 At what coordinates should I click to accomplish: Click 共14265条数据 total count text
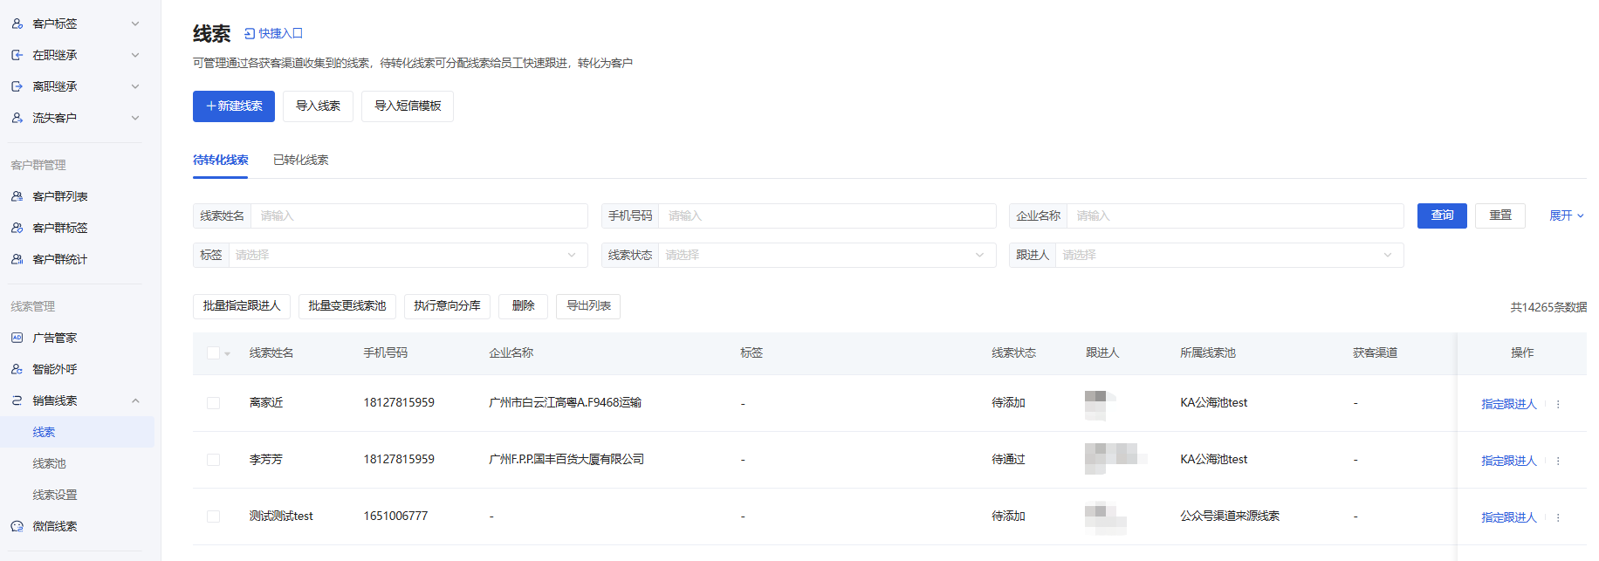tap(1548, 307)
